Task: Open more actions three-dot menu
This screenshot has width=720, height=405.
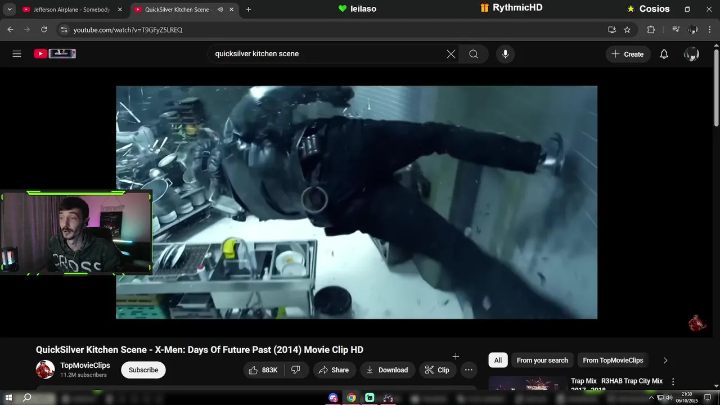Action: [x=469, y=370]
